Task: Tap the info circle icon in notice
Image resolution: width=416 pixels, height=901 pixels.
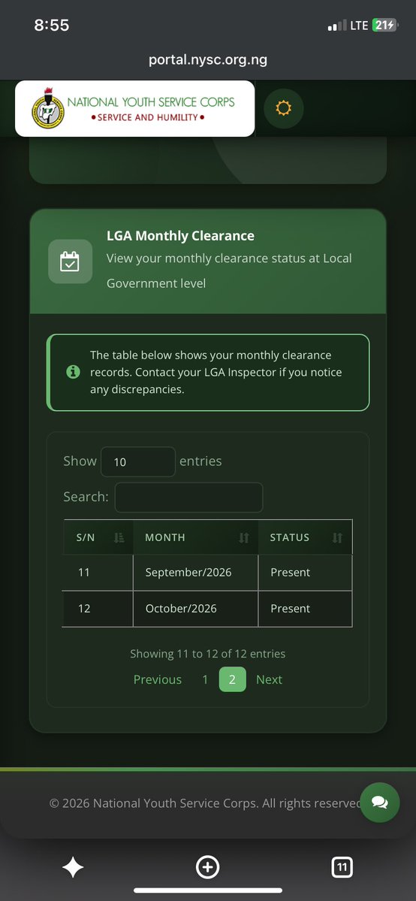Action: (x=73, y=373)
